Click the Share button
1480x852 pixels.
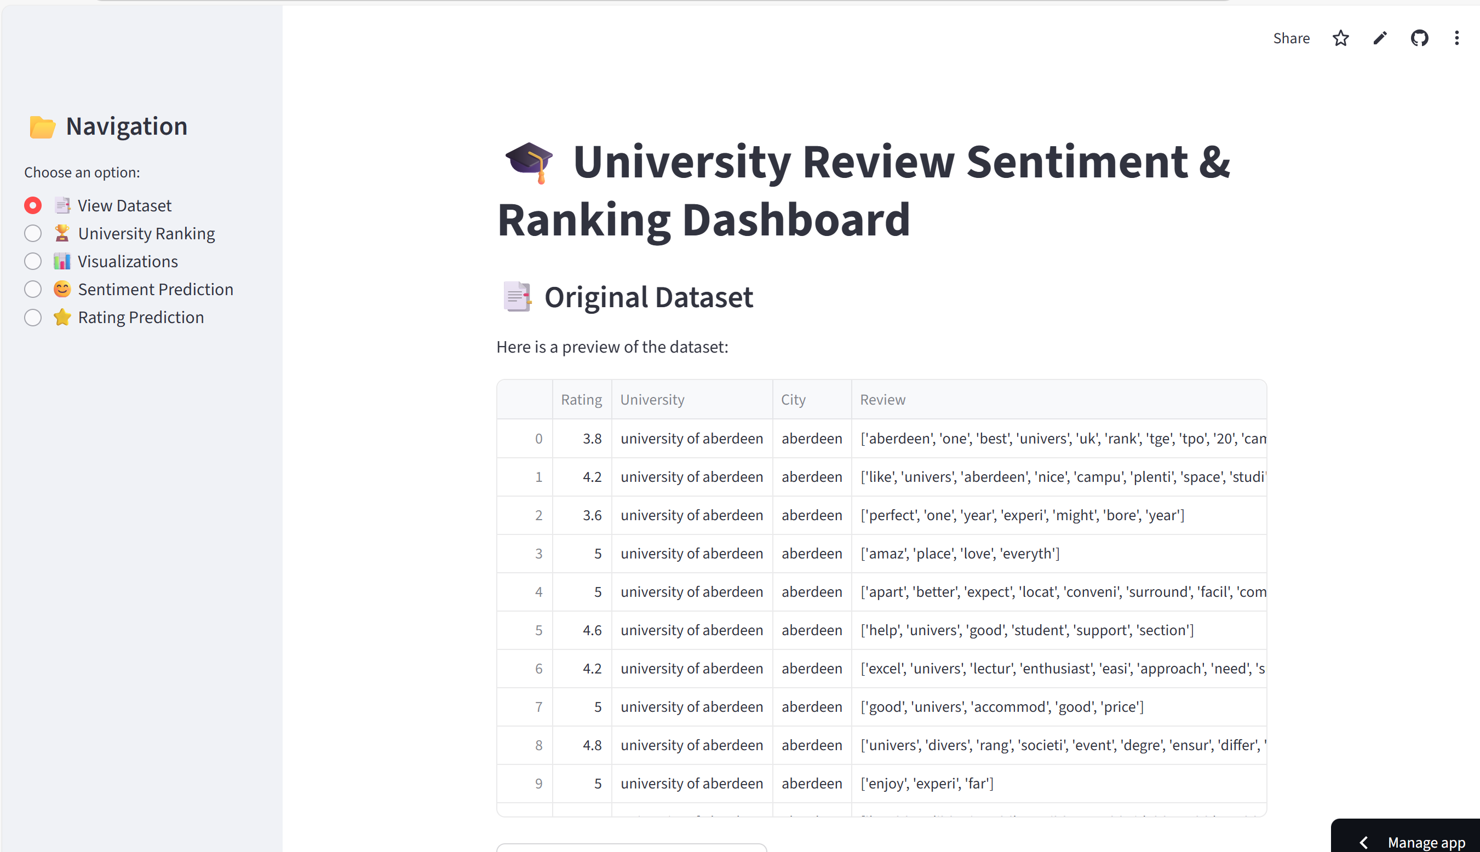click(x=1292, y=38)
